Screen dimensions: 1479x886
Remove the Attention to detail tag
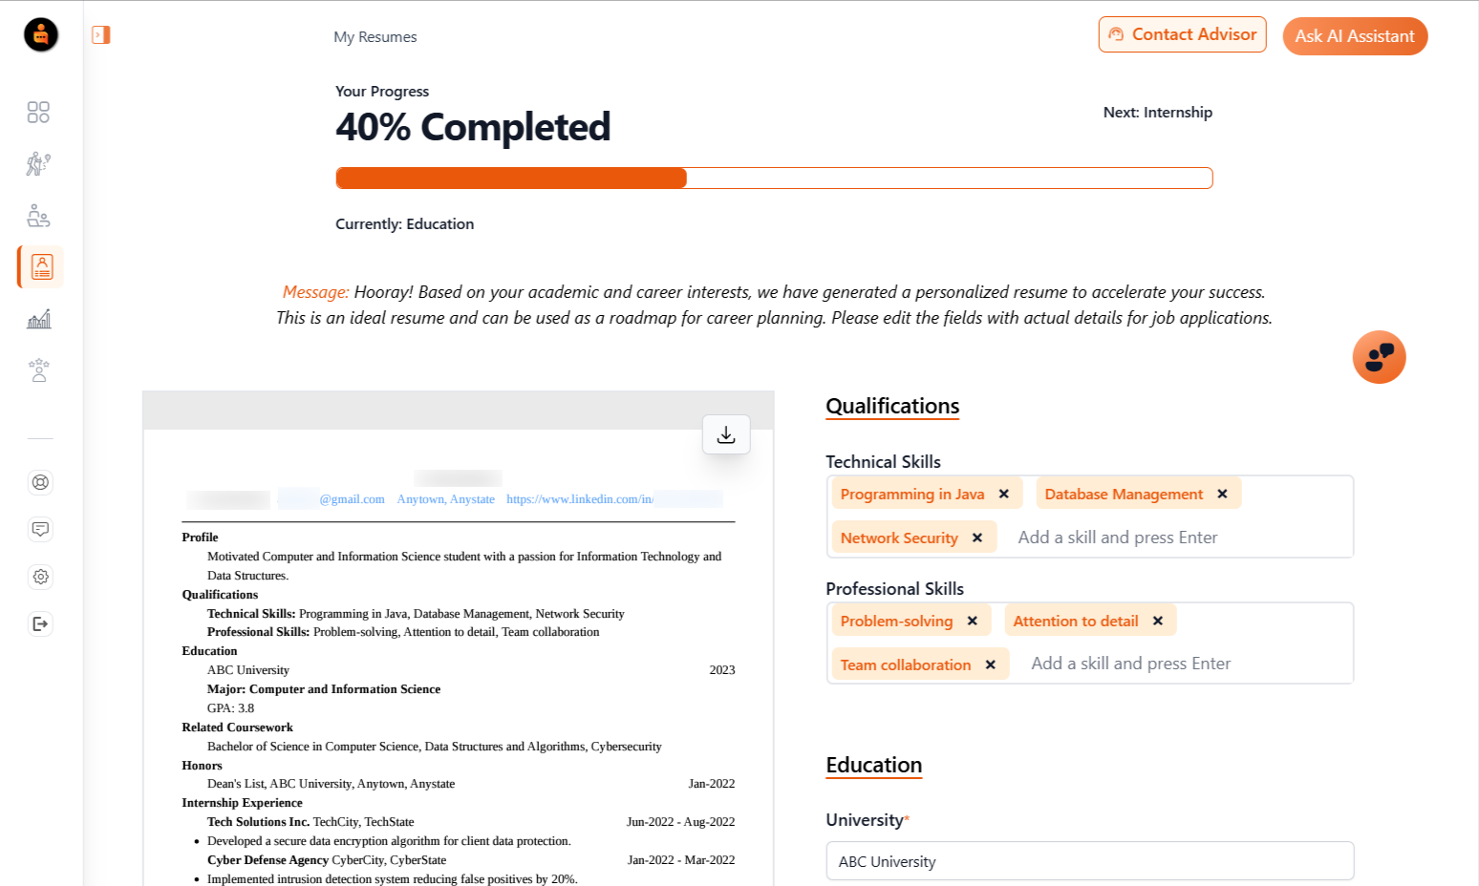pyautogui.click(x=1158, y=621)
